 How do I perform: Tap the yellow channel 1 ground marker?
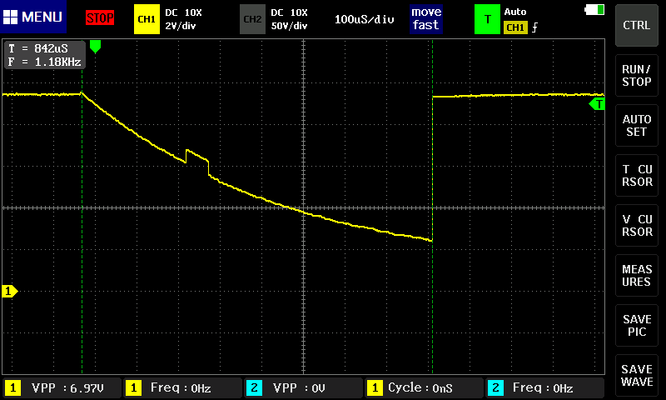point(9,291)
